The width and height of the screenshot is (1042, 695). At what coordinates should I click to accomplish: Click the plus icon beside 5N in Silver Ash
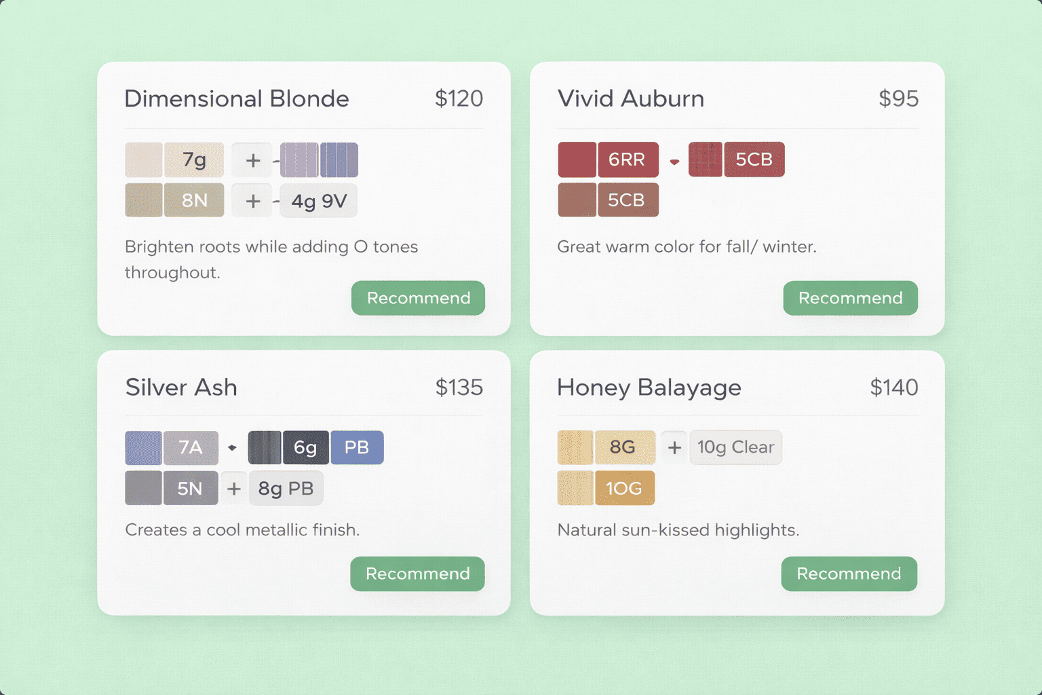click(x=233, y=488)
